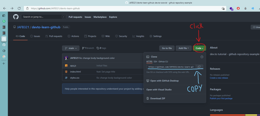Click the GitHub Octocat home logo
The width and height of the screenshot is (260, 116).
click(16, 17)
